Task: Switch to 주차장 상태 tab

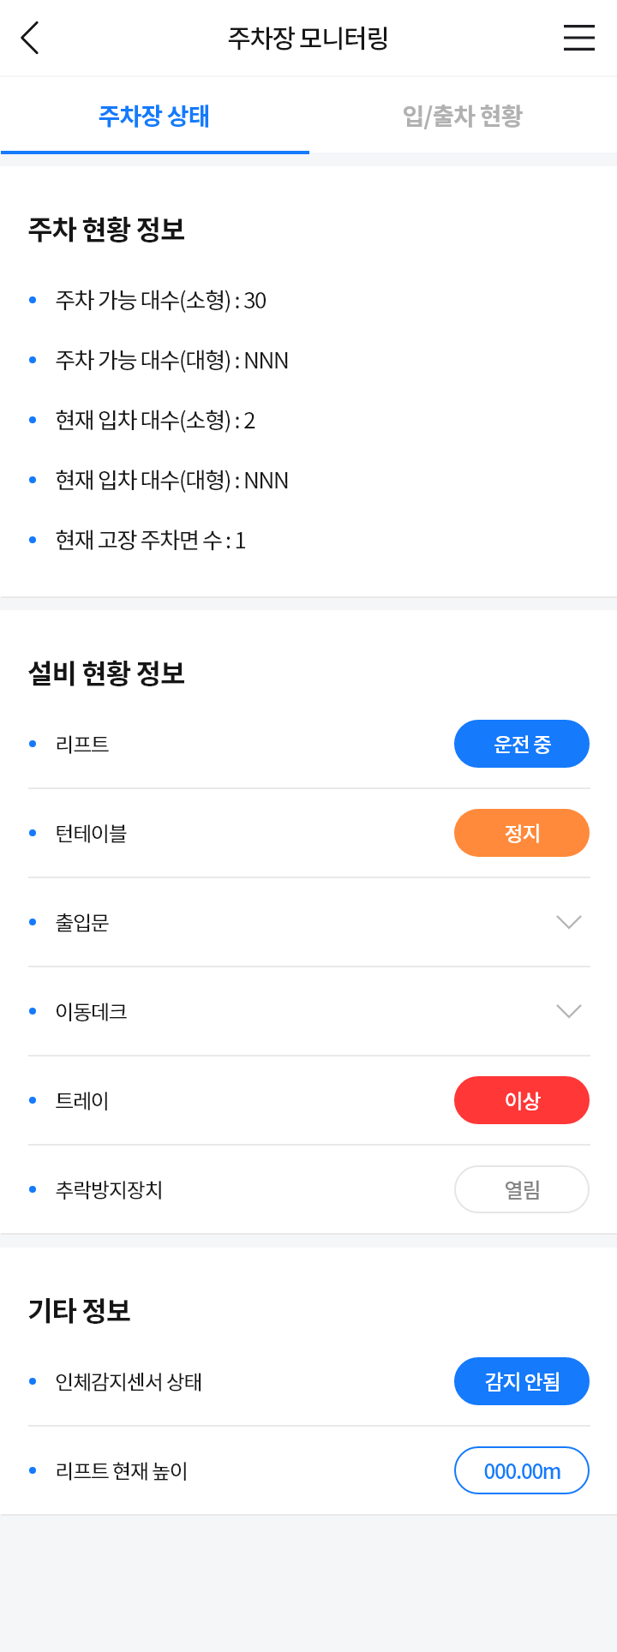Action: [154, 116]
